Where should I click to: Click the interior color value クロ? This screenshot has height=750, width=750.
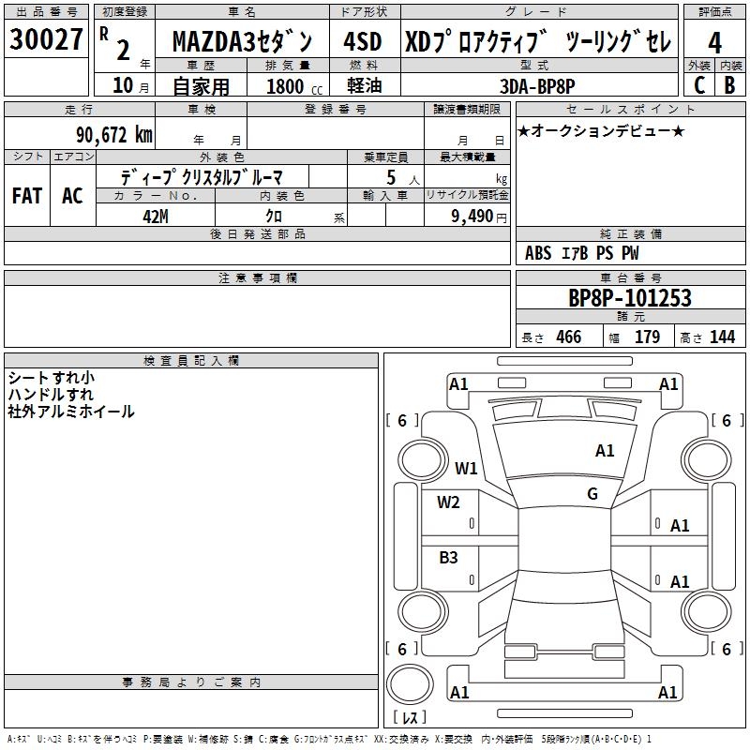pos(274,217)
